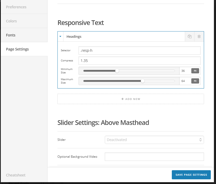
Task: Click the Optional Background Video field
Action: (154, 157)
